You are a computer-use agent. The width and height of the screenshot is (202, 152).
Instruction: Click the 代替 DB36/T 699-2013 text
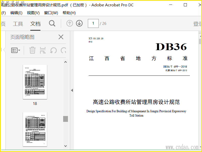tap(176, 70)
